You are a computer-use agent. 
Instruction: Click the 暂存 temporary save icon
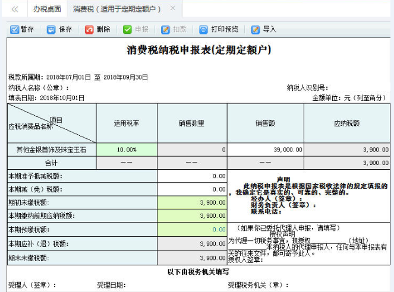pos(14,29)
